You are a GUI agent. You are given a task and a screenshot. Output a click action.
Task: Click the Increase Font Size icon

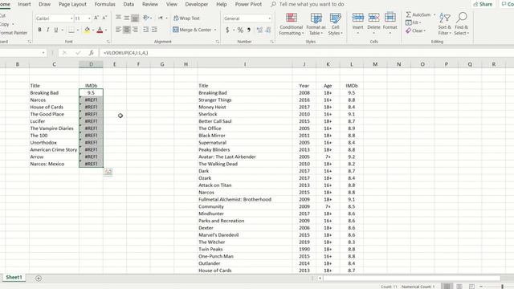(x=96, y=18)
